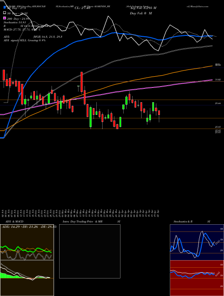Click the Stochastics & RSI panel title

coord(192,222)
